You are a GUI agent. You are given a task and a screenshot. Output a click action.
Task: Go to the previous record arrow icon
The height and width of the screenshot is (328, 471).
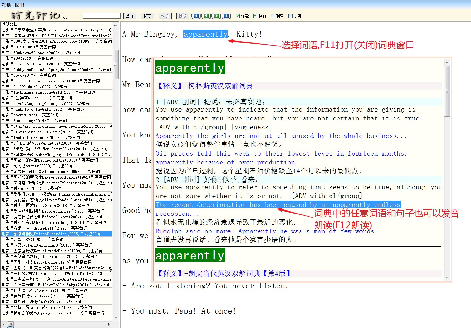[x=206, y=16]
